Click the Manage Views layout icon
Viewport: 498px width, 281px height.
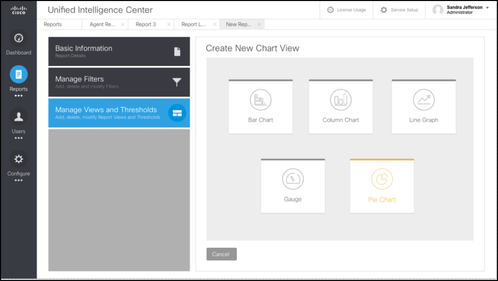177,113
